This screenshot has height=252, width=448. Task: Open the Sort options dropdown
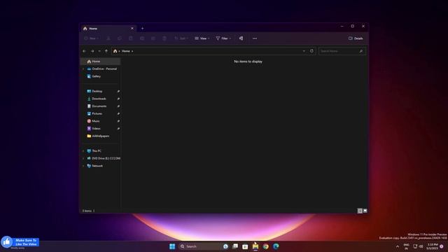point(181,38)
